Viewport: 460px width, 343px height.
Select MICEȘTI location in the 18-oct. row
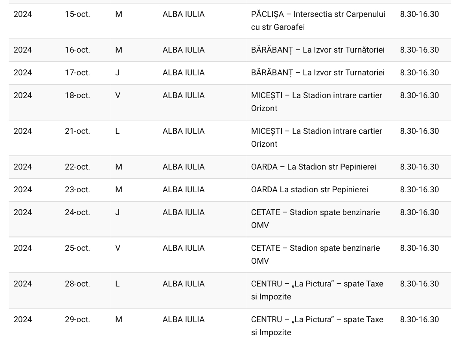[316, 102]
